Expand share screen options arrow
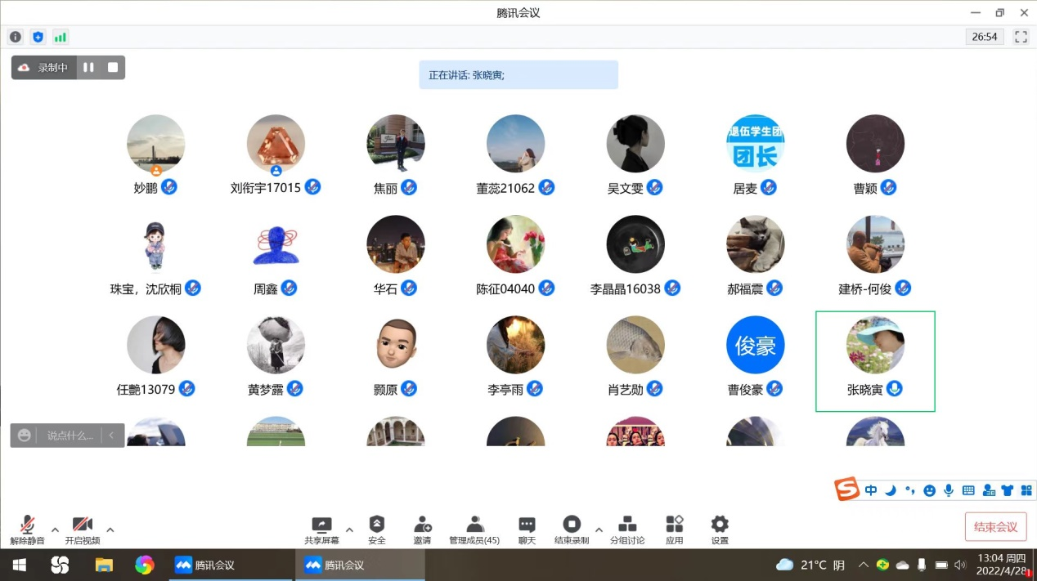The image size is (1037, 581). pos(349,530)
